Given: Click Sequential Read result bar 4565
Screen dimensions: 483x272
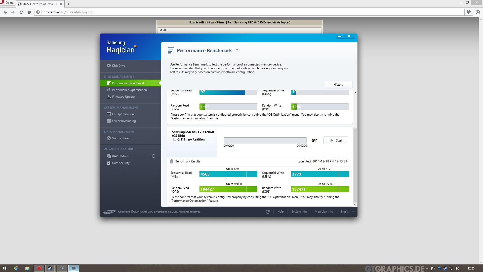Looking at the screenshot, I should pos(228,174).
